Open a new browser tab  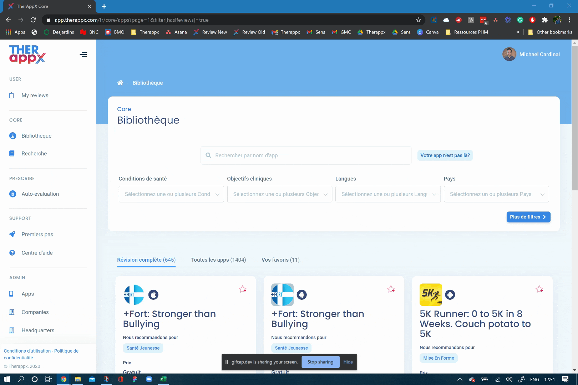pyautogui.click(x=104, y=6)
